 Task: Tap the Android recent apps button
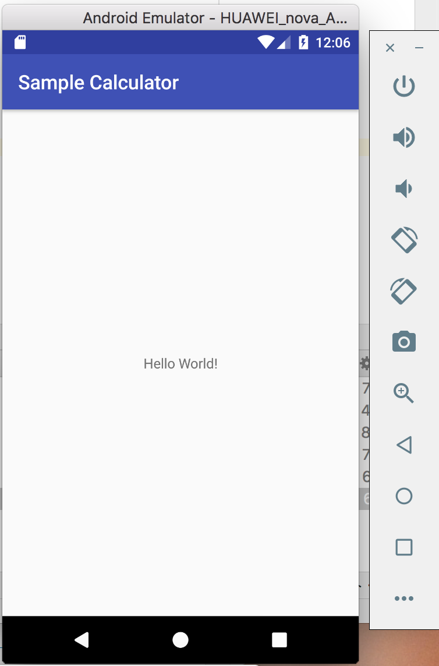coord(279,640)
